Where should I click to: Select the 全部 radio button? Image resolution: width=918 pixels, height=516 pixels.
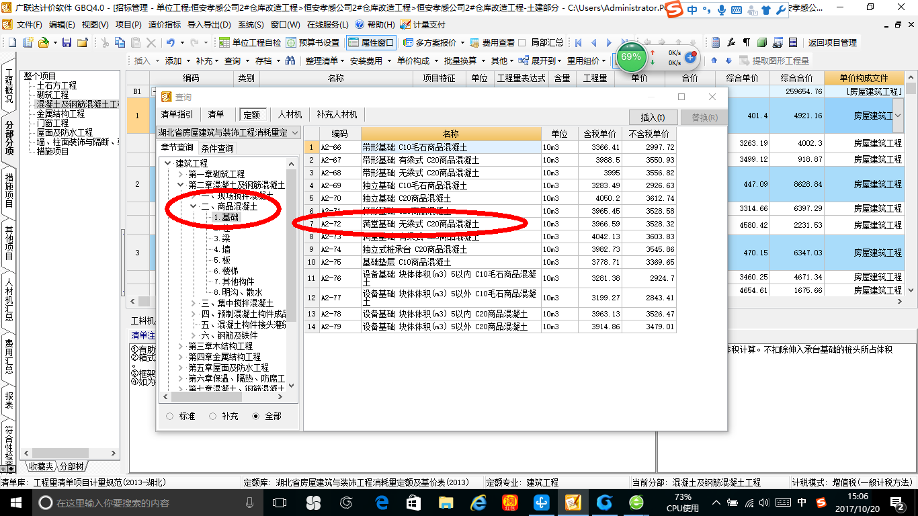(x=255, y=417)
